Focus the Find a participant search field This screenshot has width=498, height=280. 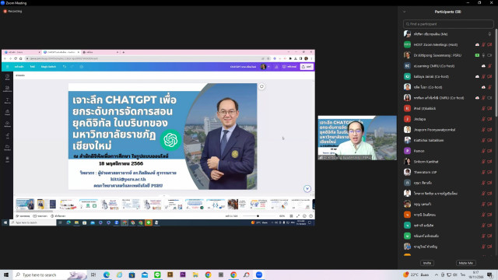448,24
